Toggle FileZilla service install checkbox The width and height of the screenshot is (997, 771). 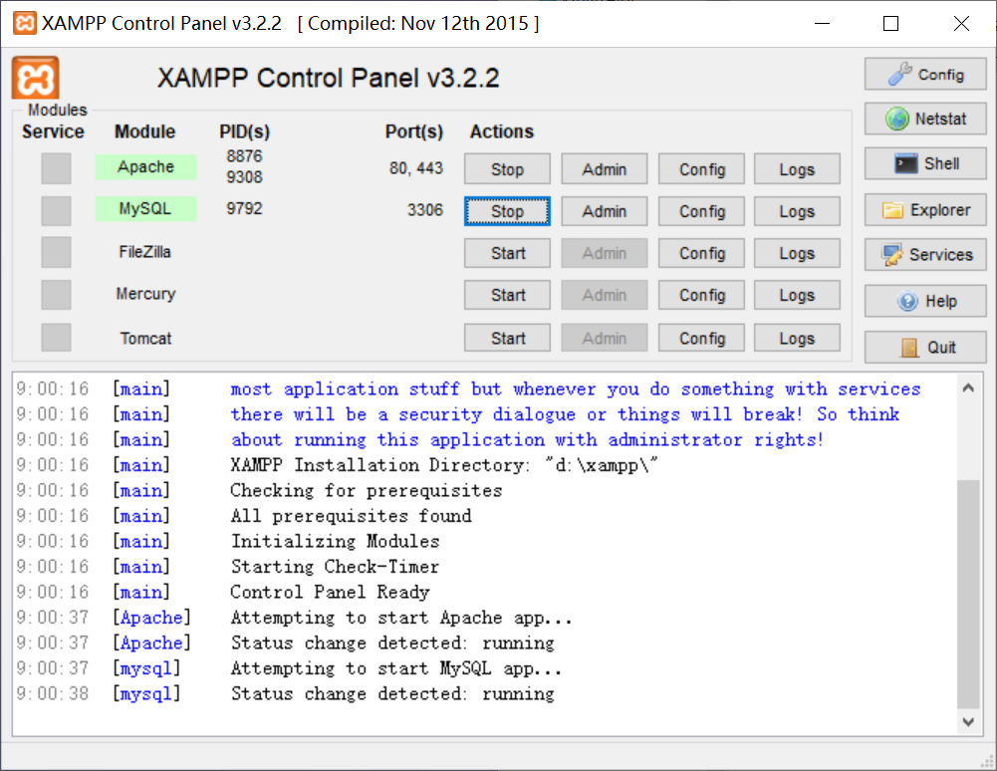point(56,253)
